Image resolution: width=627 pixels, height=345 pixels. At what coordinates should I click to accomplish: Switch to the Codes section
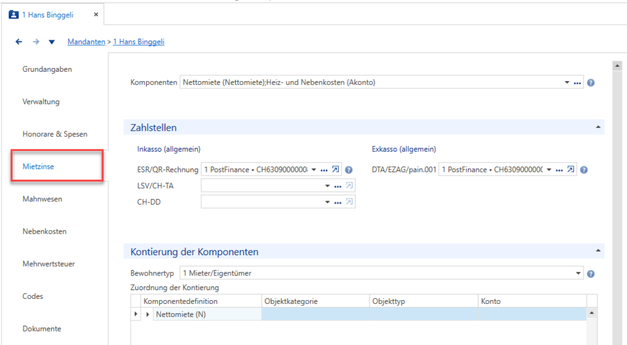(x=33, y=296)
